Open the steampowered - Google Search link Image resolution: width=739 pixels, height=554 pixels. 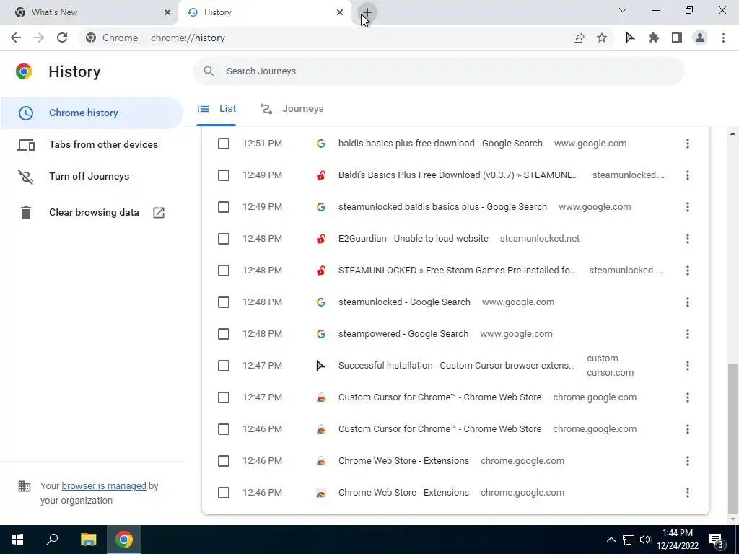pyautogui.click(x=403, y=334)
